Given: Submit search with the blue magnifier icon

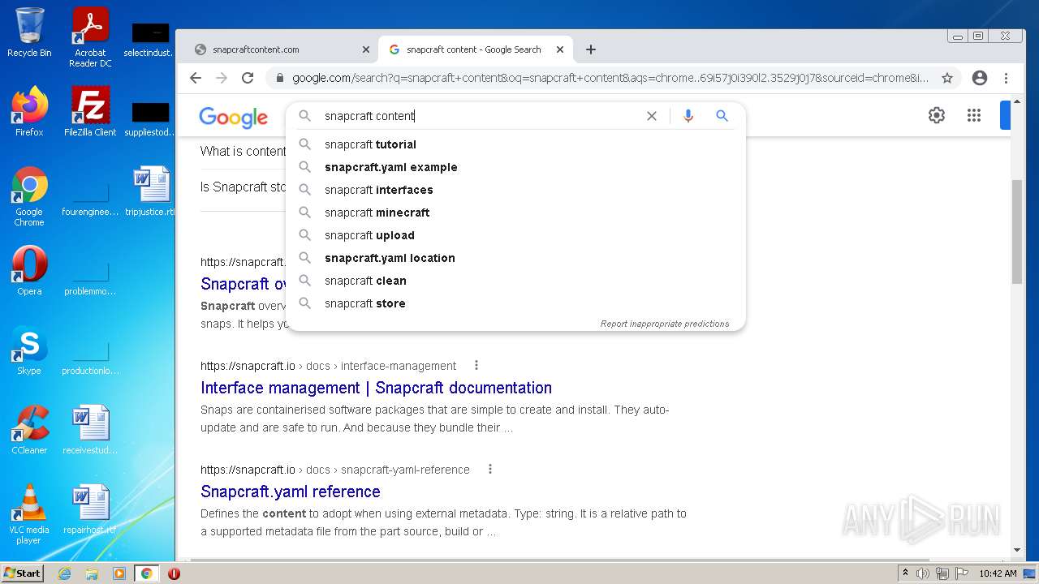Looking at the screenshot, I should [722, 116].
